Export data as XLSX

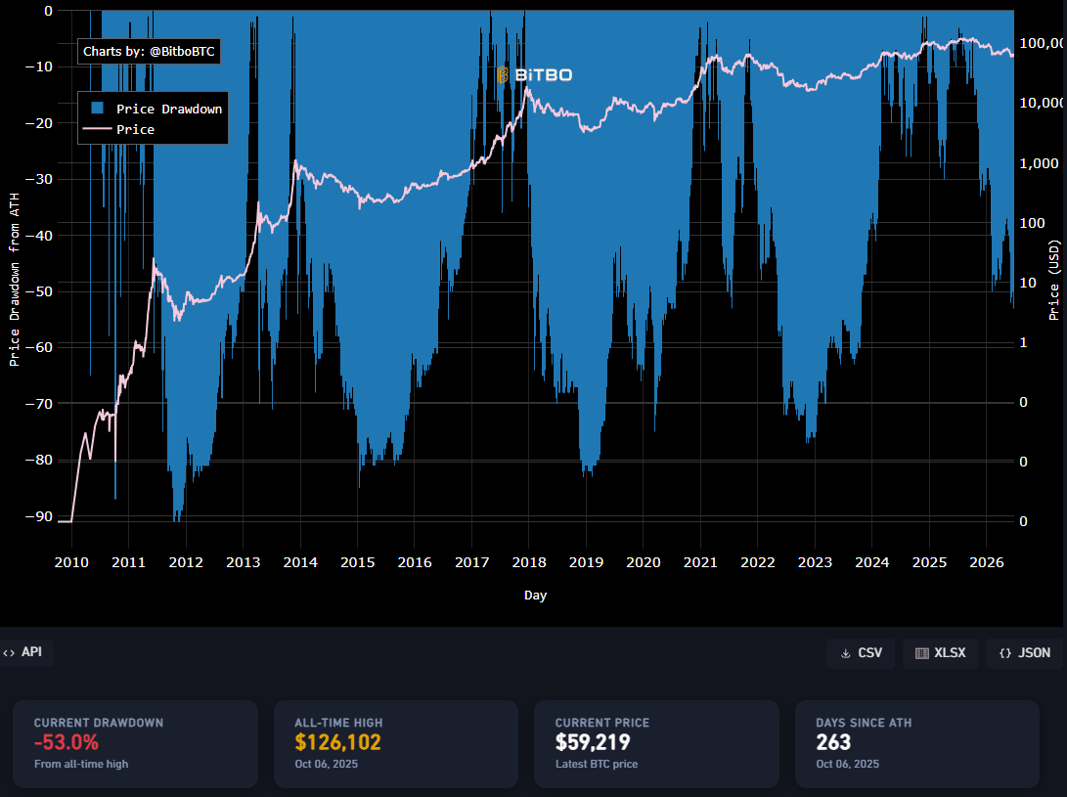point(941,653)
